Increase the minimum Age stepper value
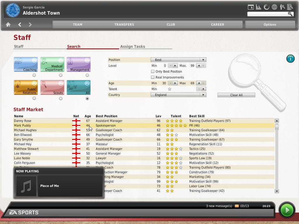The height and width of the screenshot is (224, 299). (x=175, y=83)
